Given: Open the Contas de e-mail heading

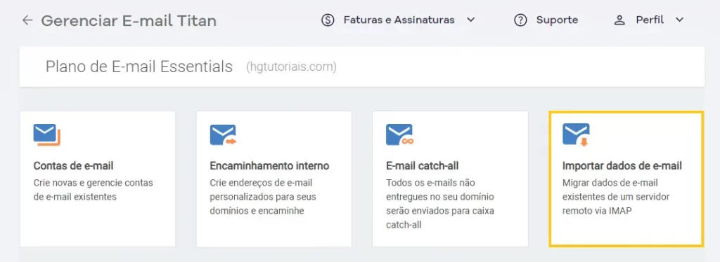Looking at the screenshot, I should click(73, 165).
